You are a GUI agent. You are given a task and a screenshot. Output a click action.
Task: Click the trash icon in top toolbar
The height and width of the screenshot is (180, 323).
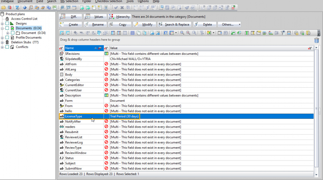106,8
